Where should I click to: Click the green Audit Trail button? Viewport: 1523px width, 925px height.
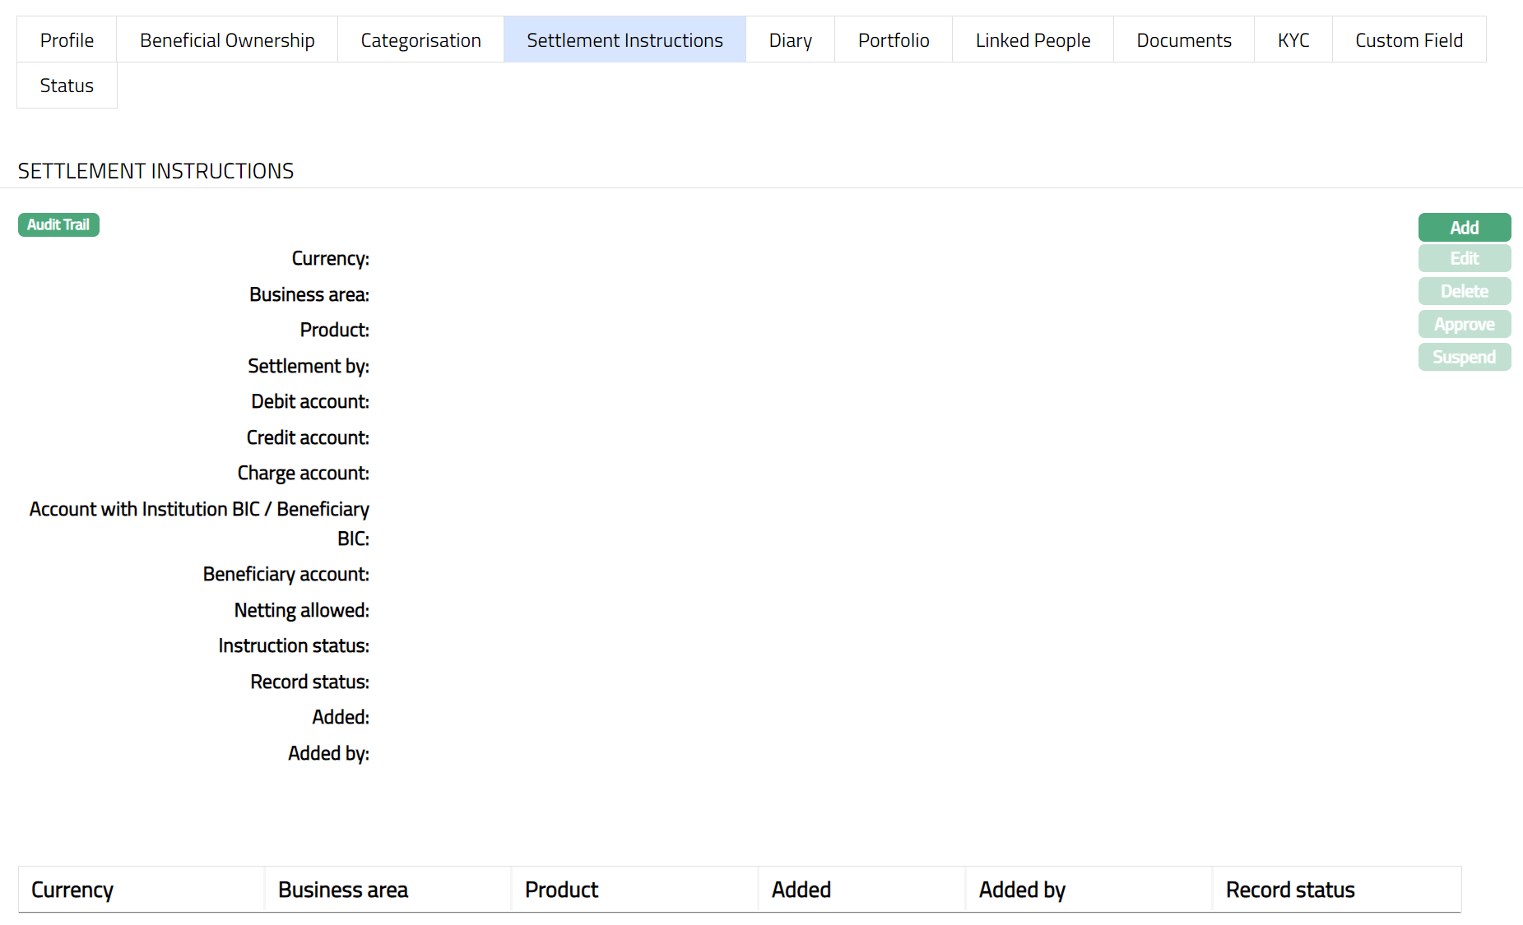click(x=58, y=225)
